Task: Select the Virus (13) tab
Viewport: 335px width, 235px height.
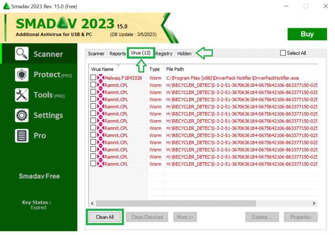Action: coord(140,53)
